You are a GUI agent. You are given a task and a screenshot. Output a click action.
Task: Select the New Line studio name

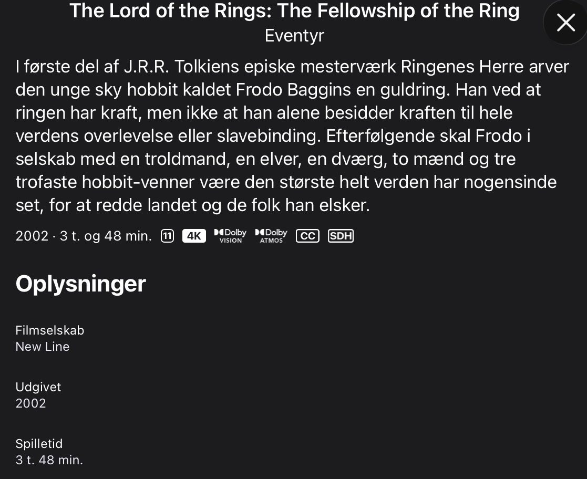(43, 347)
